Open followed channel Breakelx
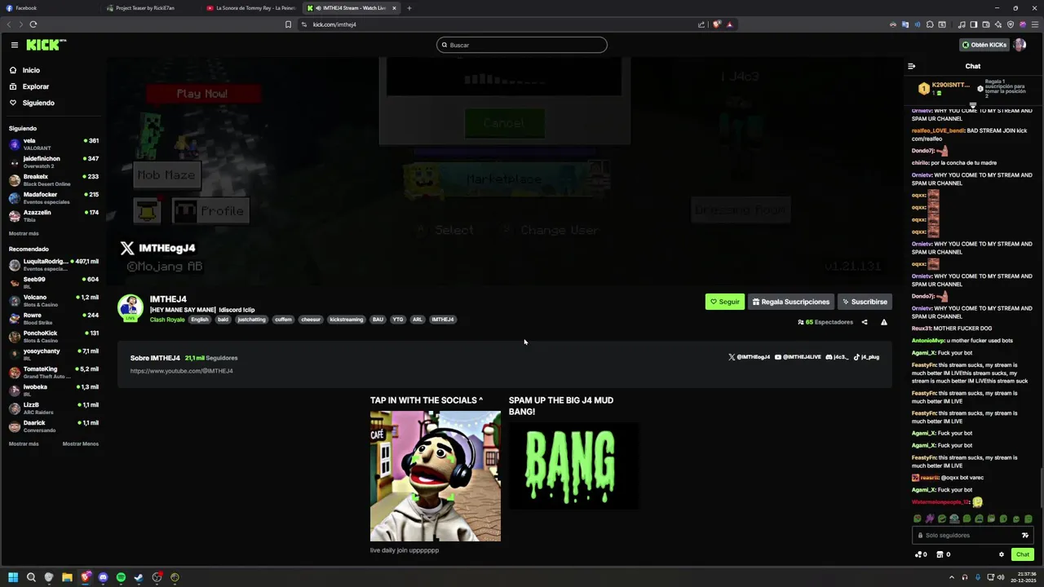Image resolution: width=1044 pixels, height=587 pixels. 53,179
